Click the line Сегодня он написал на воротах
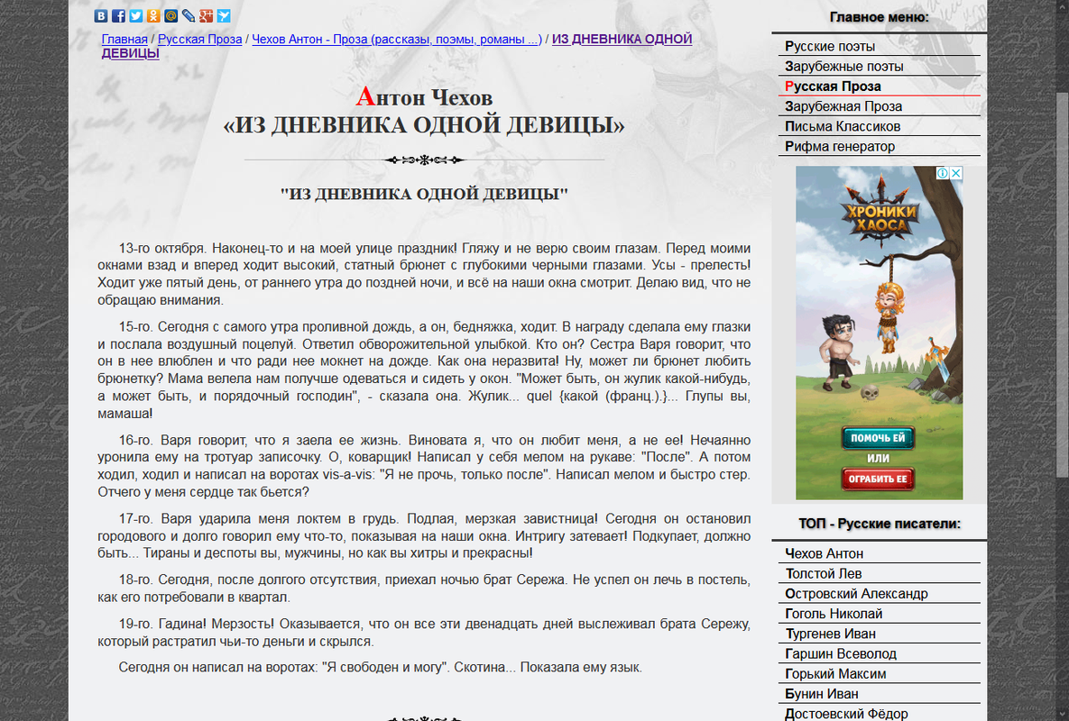1069x721 pixels. [381, 667]
